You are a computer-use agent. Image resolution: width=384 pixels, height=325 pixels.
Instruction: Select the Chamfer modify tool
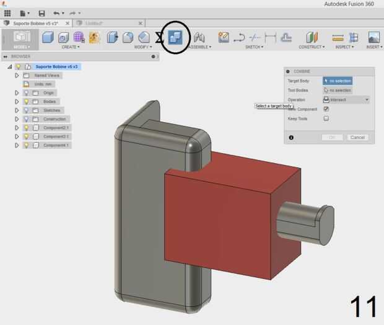coord(144,38)
